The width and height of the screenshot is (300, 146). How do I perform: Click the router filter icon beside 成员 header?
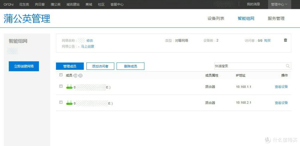(75, 76)
